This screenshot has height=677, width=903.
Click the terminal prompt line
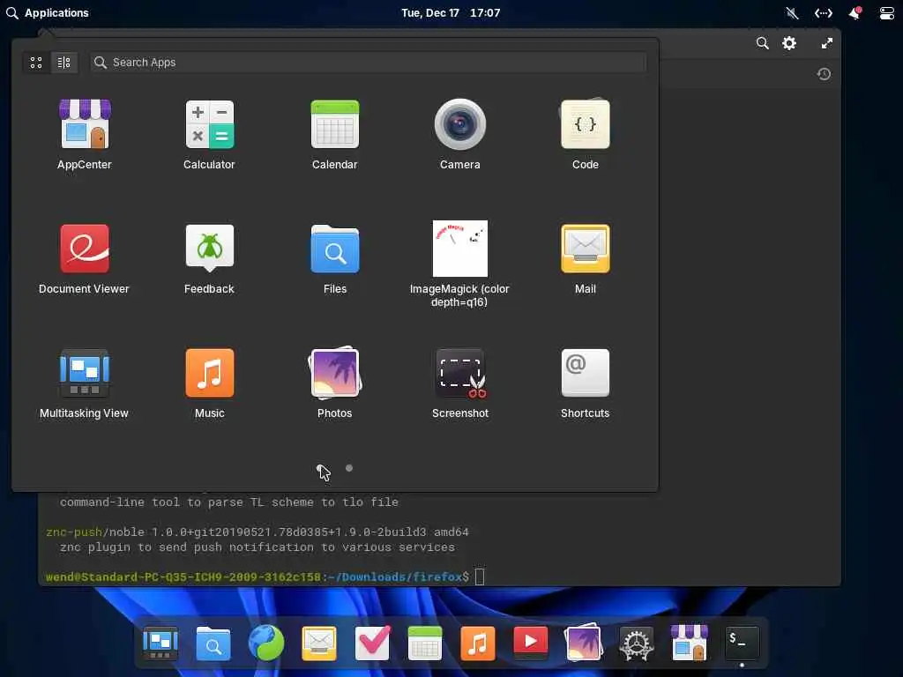click(x=265, y=577)
